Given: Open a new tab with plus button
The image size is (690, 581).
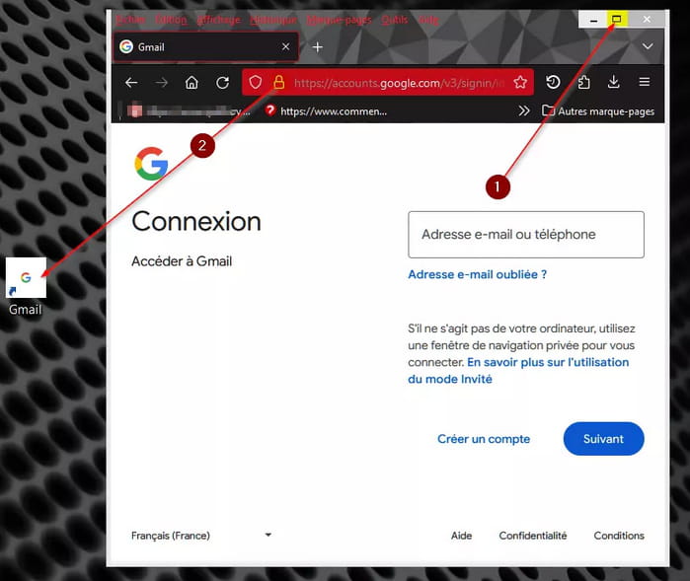Looking at the screenshot, I should (x=317, y=46).
